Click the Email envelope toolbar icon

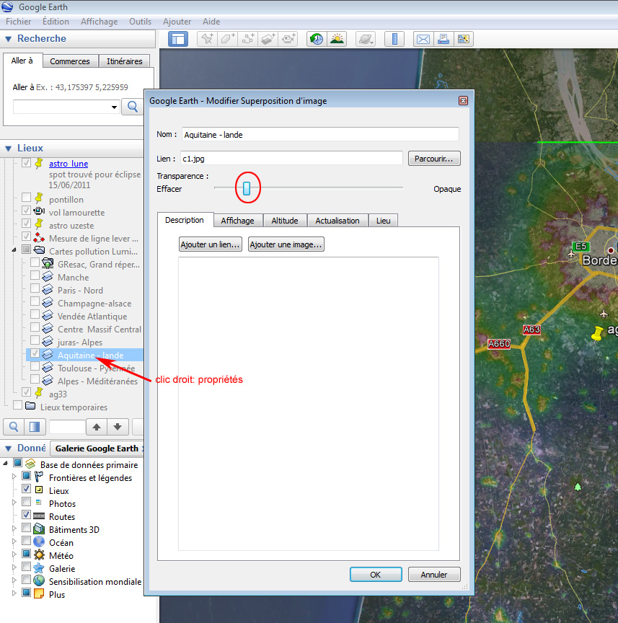[x=423, y=39]
